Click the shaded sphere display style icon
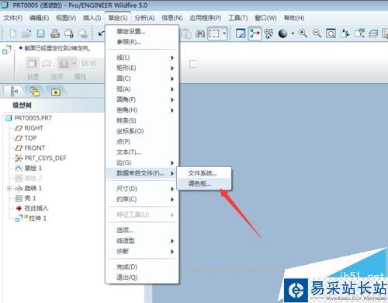The image size is (388, 303). pyautogui.click(x=282, y=33)
